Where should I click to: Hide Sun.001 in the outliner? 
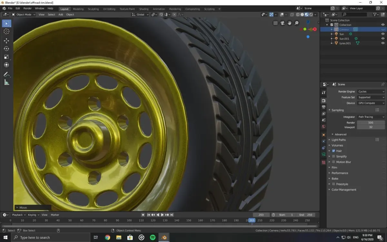[x=383, y=38]
